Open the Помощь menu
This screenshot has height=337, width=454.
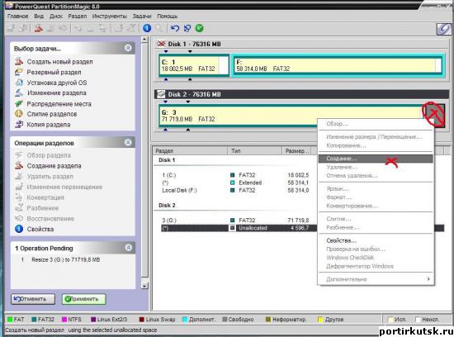tap(167, 16)
